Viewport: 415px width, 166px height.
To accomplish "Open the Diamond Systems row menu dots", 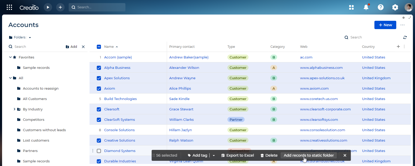I will tap(93, 151).
